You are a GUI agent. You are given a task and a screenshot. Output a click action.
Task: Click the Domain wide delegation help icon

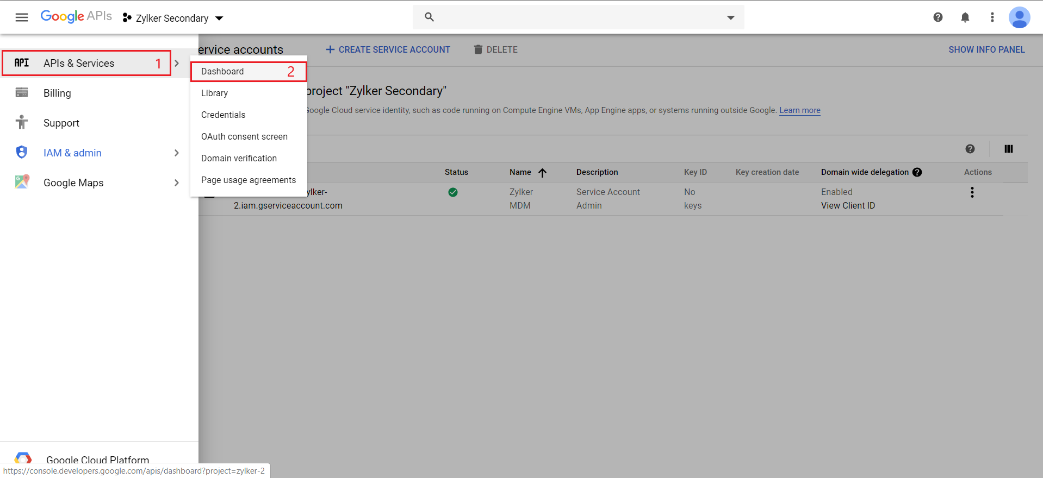pos(917,172)
